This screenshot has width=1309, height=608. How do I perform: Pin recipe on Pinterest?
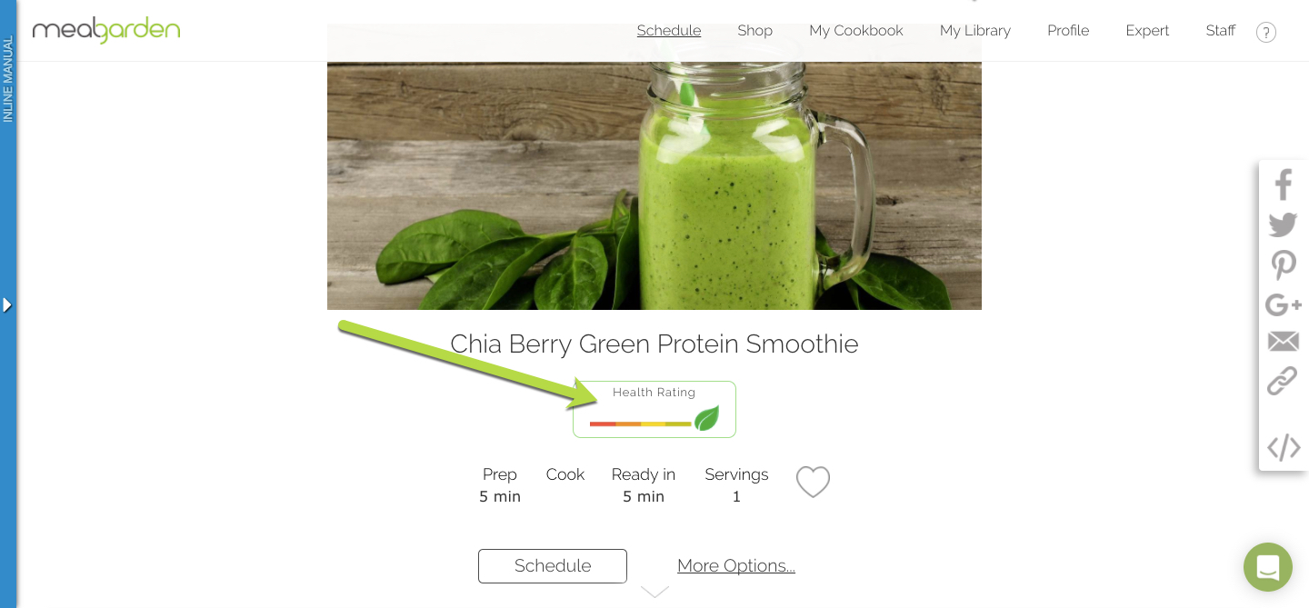(1283, 264)
